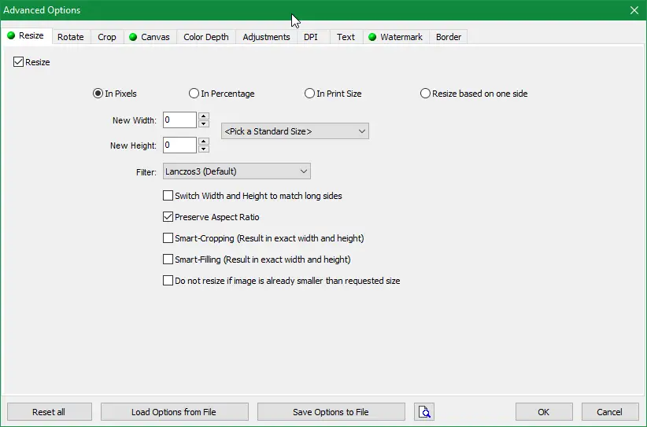Select the Resize tab

pyautogui.click(x=26, y=36)
